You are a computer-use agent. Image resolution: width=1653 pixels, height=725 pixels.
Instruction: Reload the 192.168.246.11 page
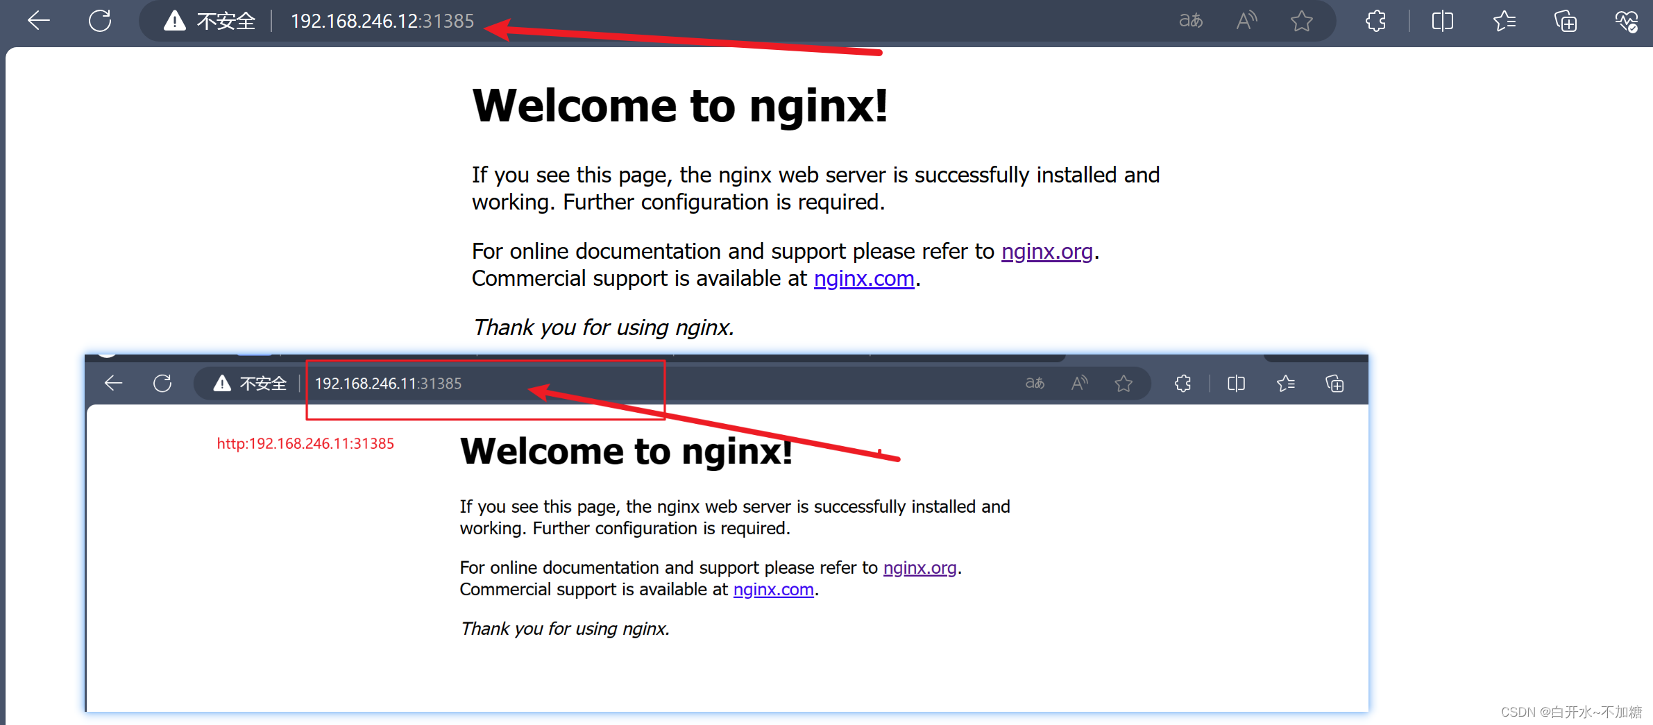click(162, 383)
